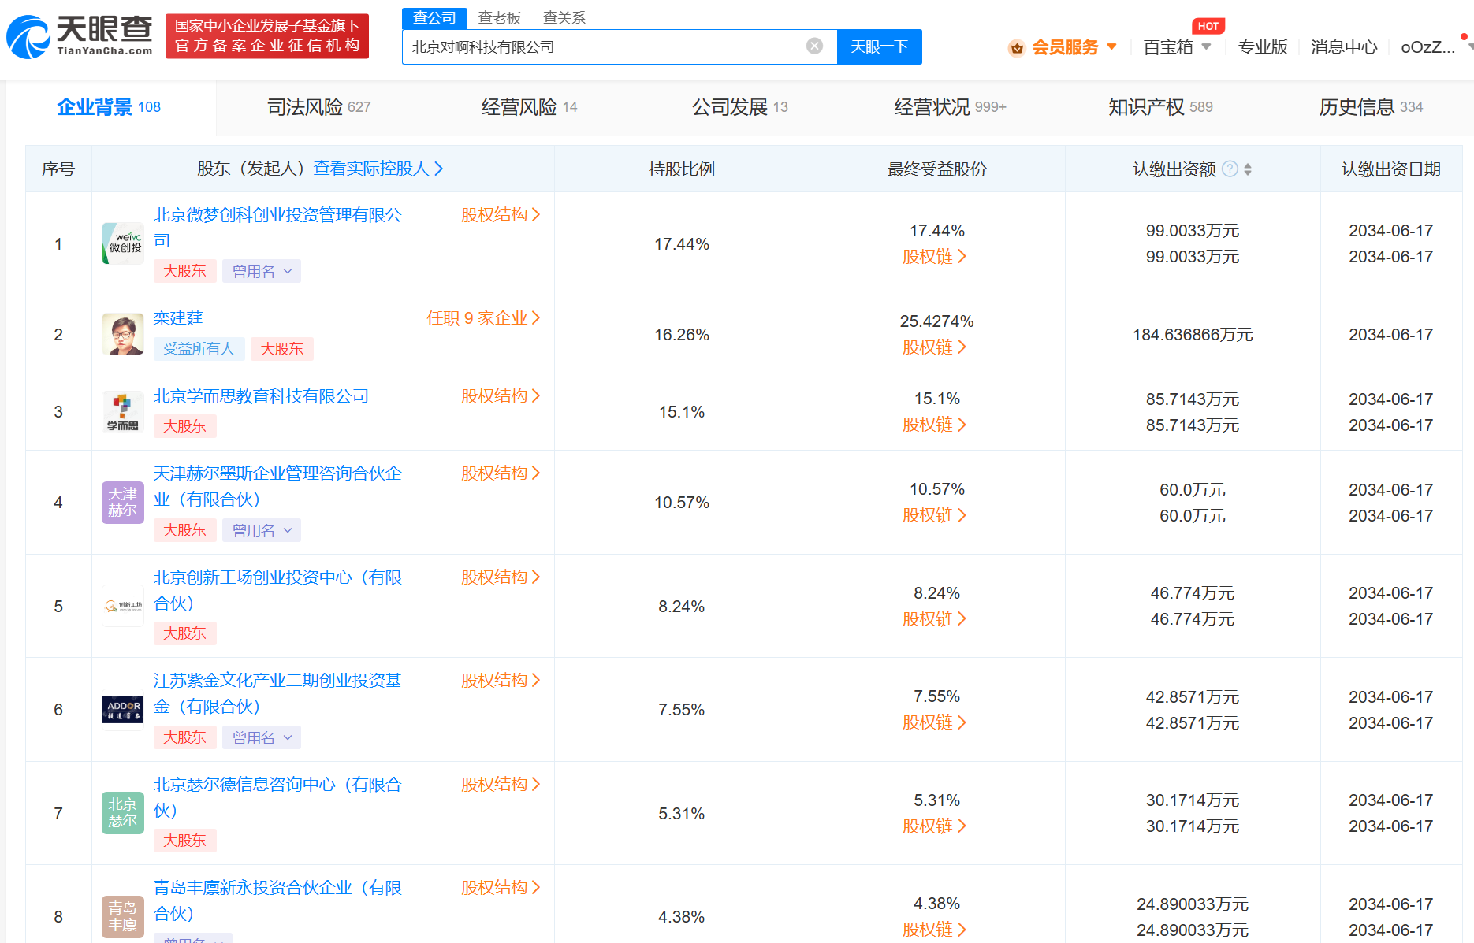Open the 经营状况 tab
The width and height of the screenshot is (1474, 943).
pos(950,107)
